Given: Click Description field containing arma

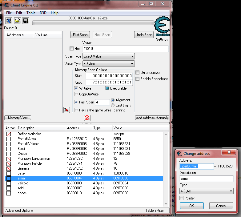Looking at the screenshot, I should click(207, 179).
